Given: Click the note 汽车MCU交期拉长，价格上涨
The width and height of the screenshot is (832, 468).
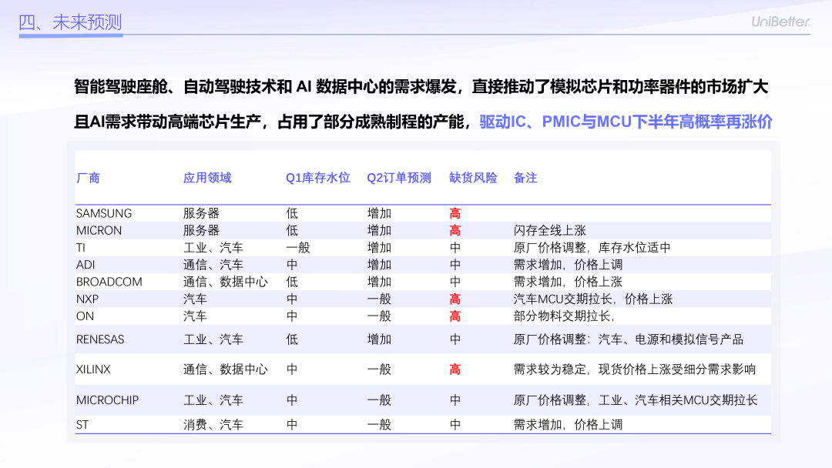Looking at the screenshot, I should click(592, 299).
